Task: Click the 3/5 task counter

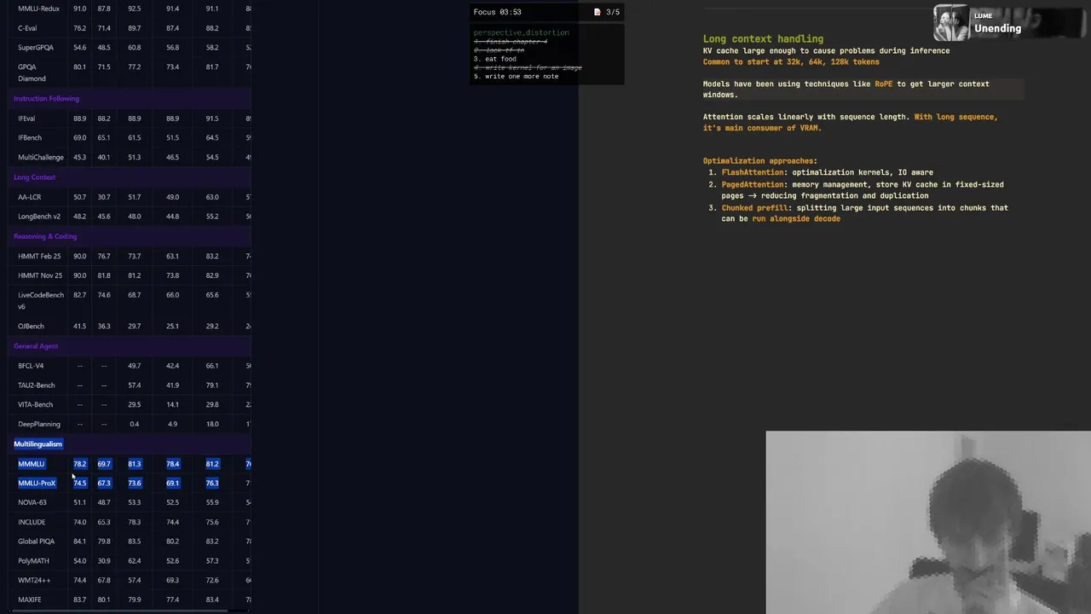Action: click(x=613, y=12)
